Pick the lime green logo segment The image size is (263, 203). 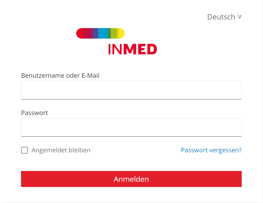coord(114,33)
